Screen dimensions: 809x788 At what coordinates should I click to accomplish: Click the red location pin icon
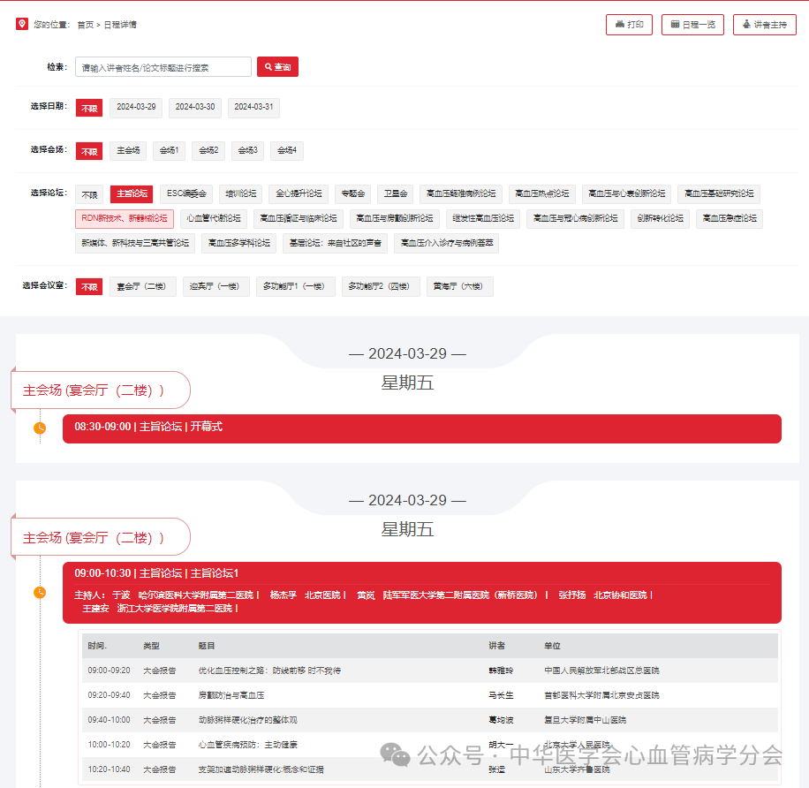22,24
